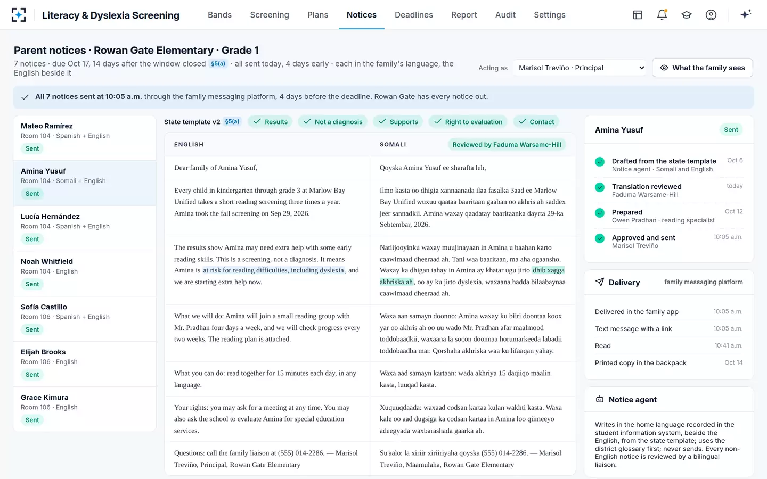The width and height of the screenshot is (767, 479).
Task: Click the graduation cap icon
Action: tap(687, 15)
